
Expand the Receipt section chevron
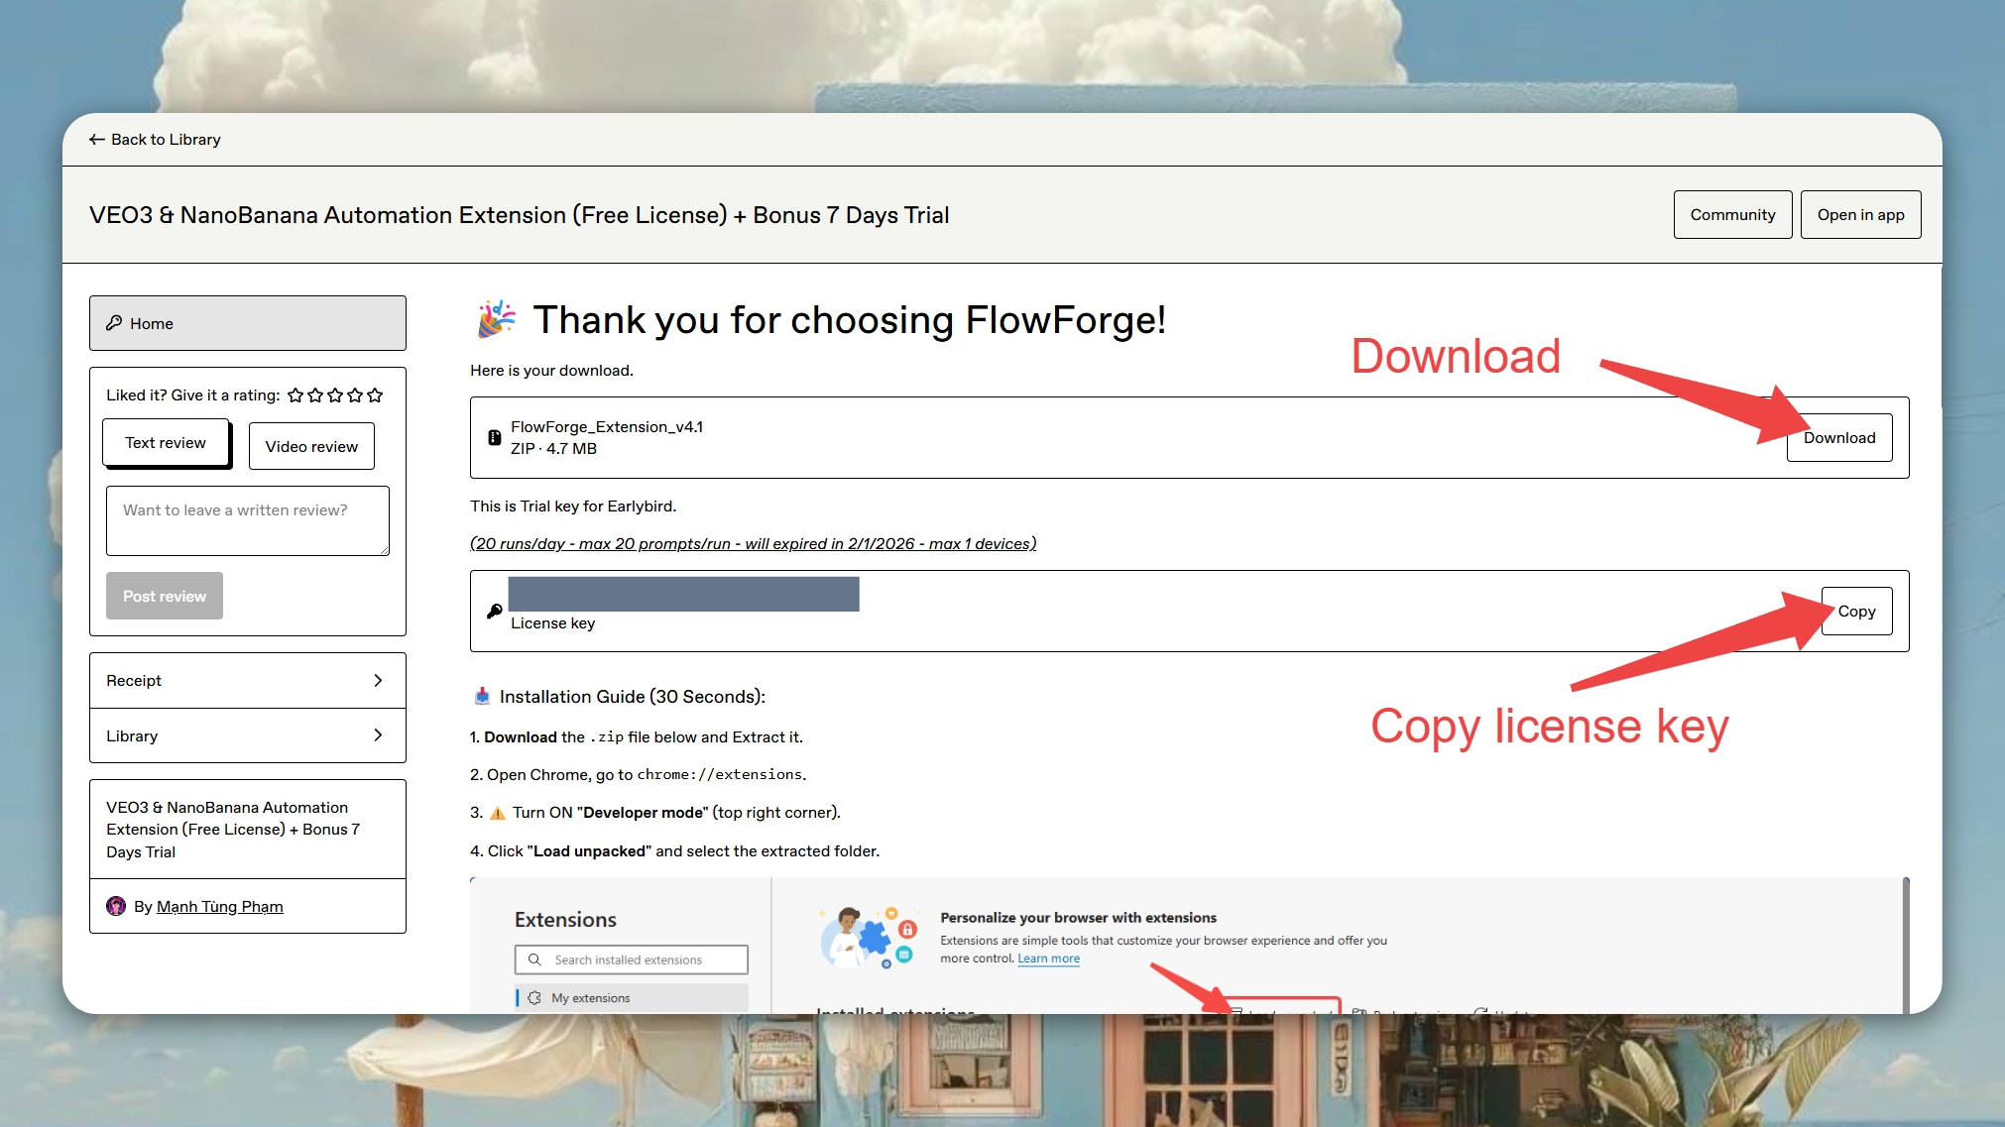point(378,680)
